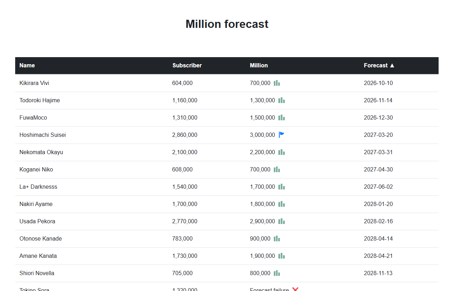Sort by the Million column header
This screenshot has width=464, height=291.
pos(259,66)
